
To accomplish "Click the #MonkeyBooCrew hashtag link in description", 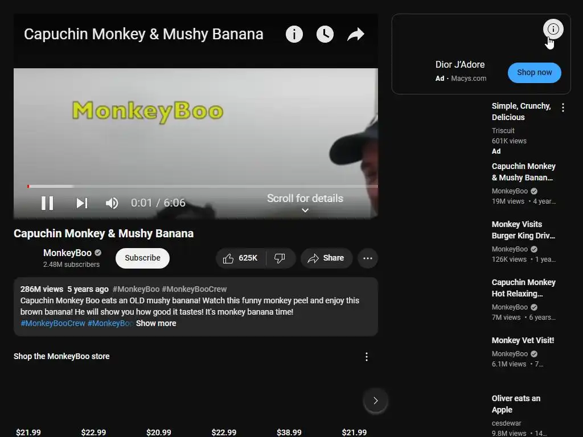I will coord(53,323).
